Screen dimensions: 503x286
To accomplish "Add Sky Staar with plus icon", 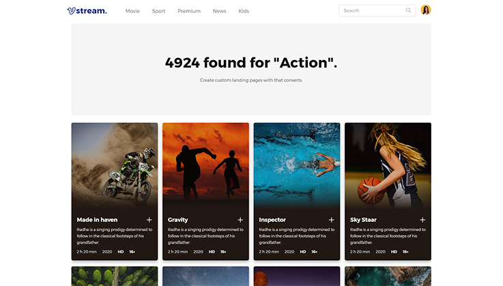I will [x=422, y=220].
